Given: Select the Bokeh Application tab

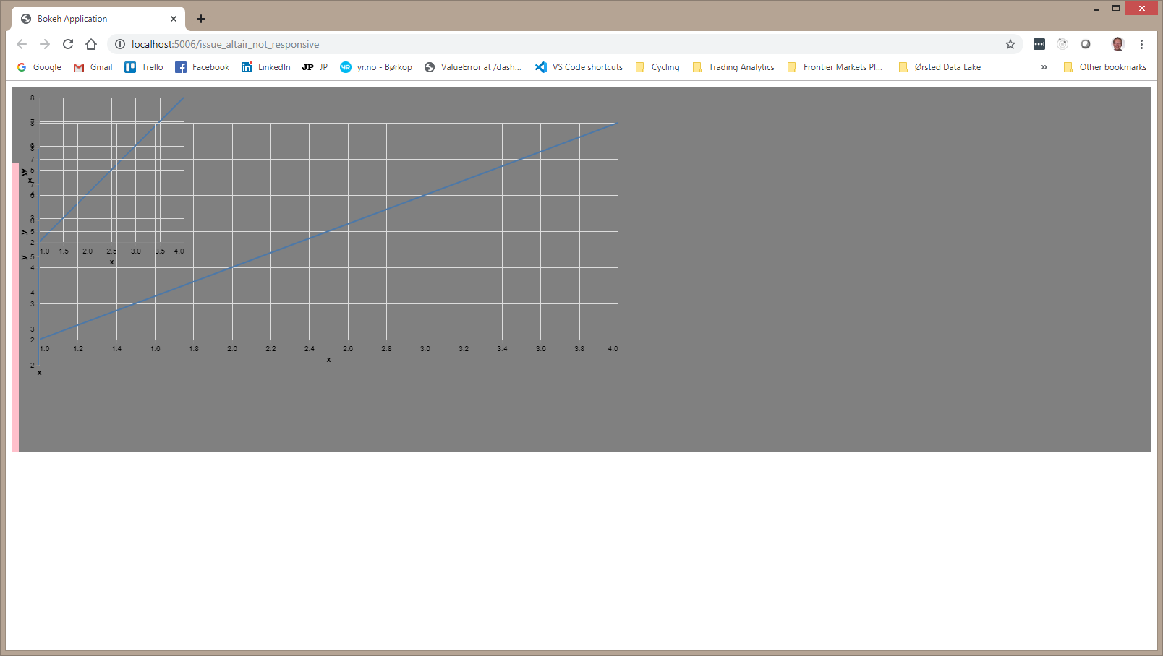Looking at the screenshot, I should pos(94,18).
